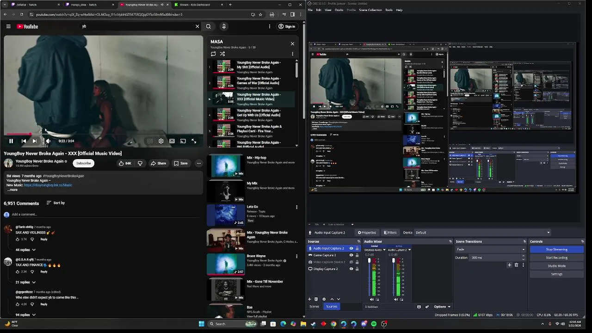Viewport: 592px width, 333px height.
Task: Remove selected source in OBS
Action: coord(316,299)
